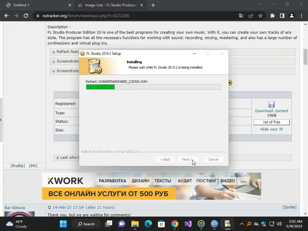The image size is (308, 231).
Task: Show hidden system tray icons chevron
Action: coord(242,224)
